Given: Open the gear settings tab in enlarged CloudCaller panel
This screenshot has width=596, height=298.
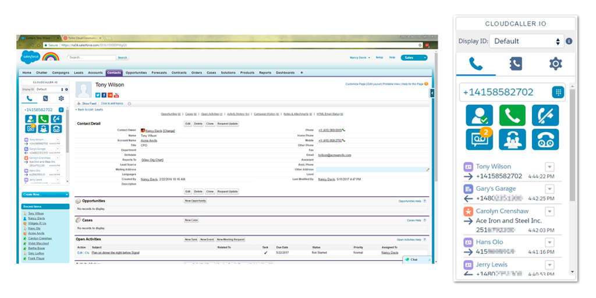Looking at the screenshot, I should pyautogui.click(x=555, y=64).
